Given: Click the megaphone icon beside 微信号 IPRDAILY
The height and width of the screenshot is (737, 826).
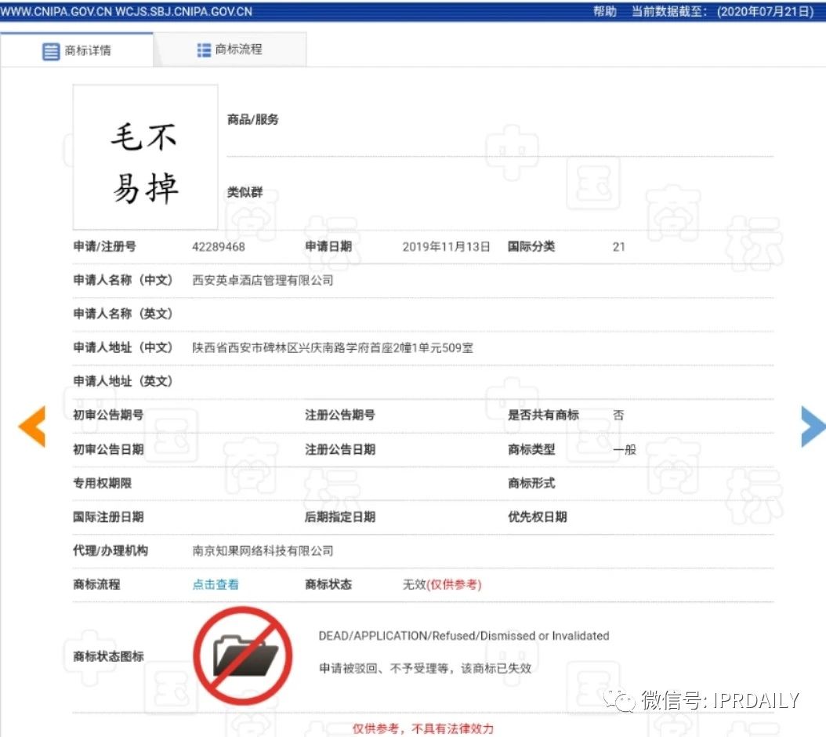Looking at the screenshot, I should pyautogui.click(x=619, y=700).
